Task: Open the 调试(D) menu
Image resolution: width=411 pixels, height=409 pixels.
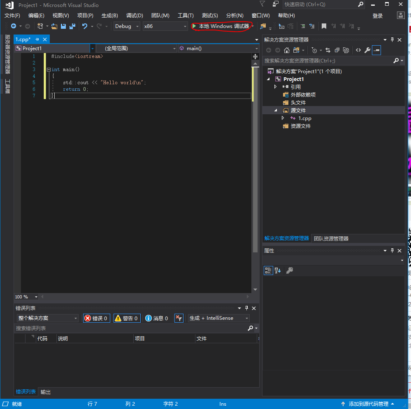Action: [x=134, y=15]
